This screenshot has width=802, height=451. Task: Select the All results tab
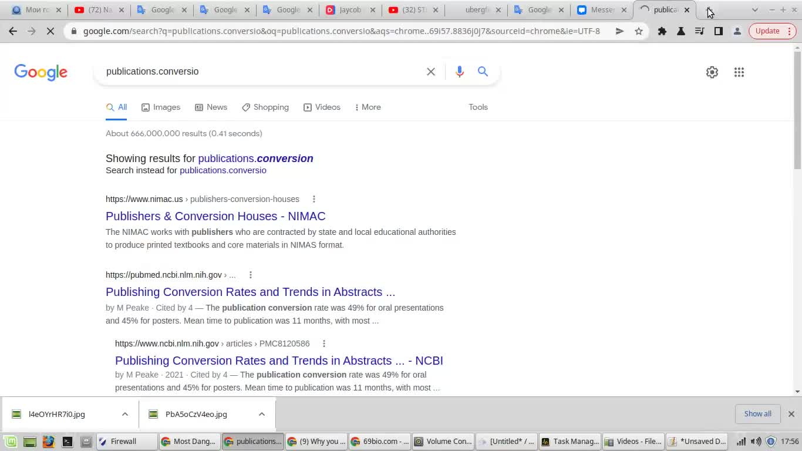click(x=116, y=107)
